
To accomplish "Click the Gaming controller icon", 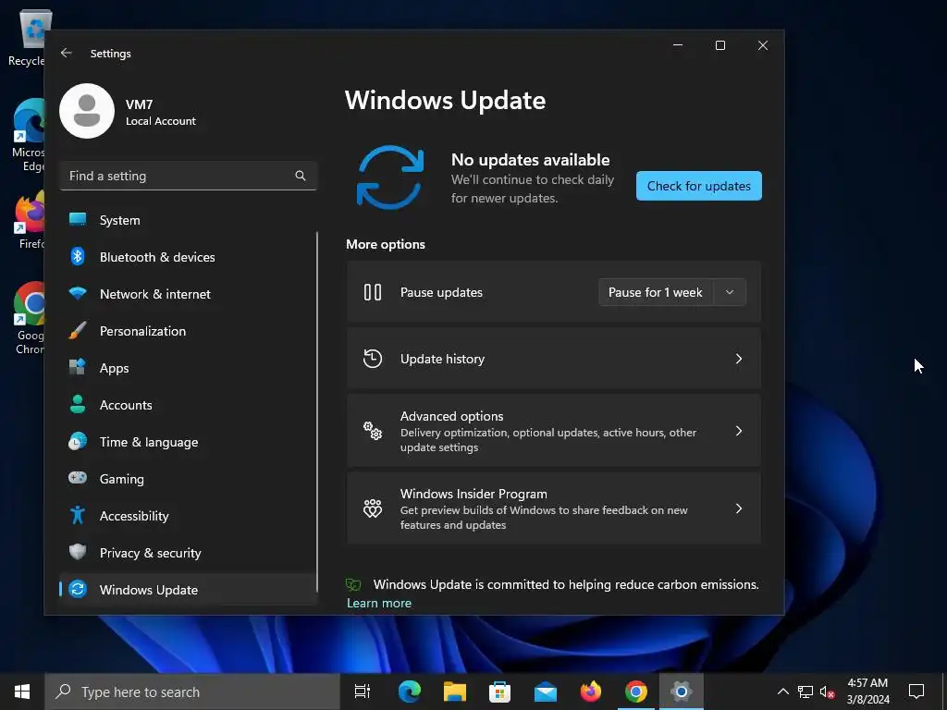I will (x=78, y=478).
